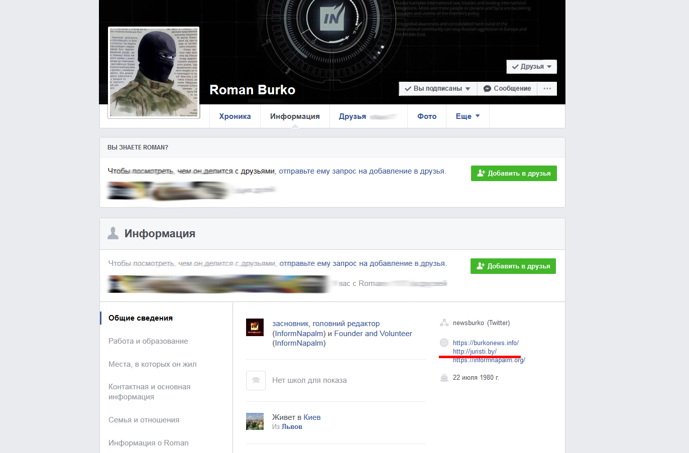Select Работа и образование in sidebar
The width and height of the screenshot is (689, 453).
point(148,341)
